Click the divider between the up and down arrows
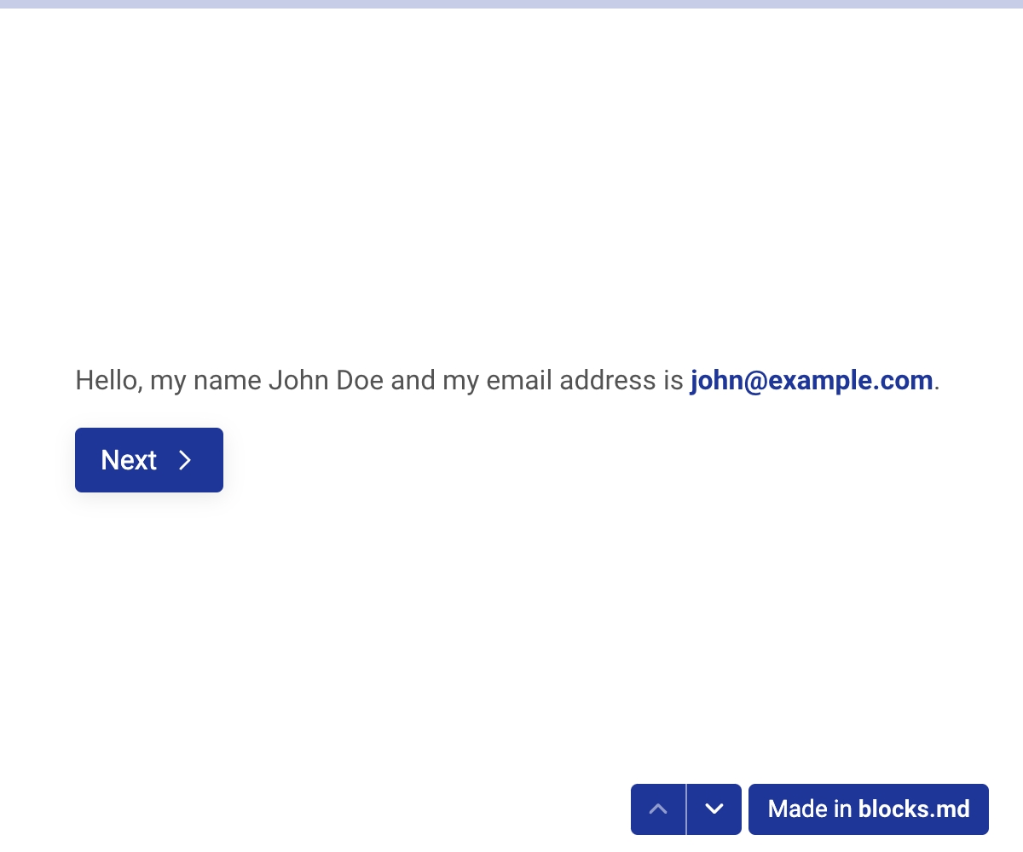This screenshot has width=1023, height=852. pos(686,809)
